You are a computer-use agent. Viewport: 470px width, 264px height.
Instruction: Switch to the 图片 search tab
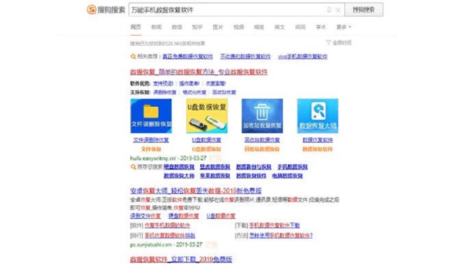[217, 27]
